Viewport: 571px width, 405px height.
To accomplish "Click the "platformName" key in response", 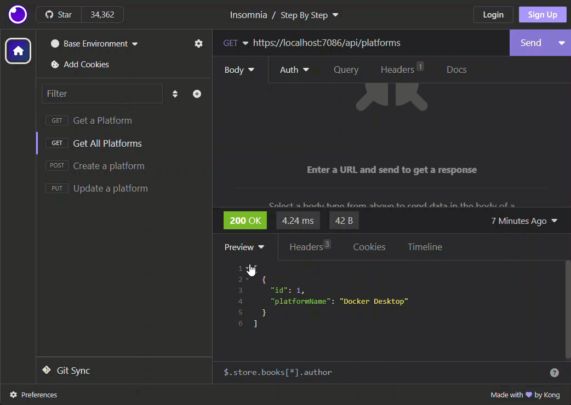I will (x=300, y=302).
